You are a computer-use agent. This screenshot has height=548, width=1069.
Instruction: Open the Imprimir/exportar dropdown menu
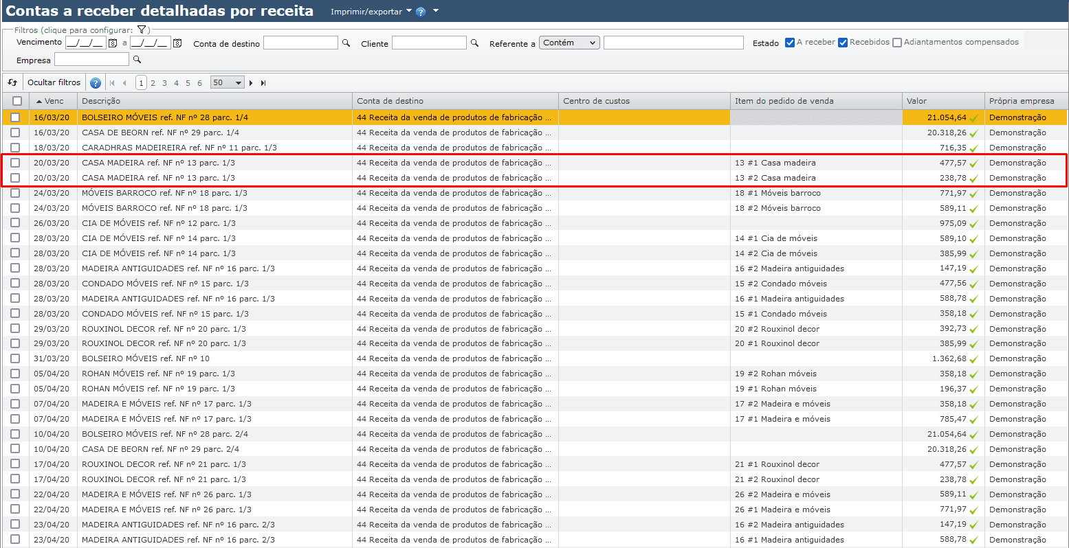(371, 12)
